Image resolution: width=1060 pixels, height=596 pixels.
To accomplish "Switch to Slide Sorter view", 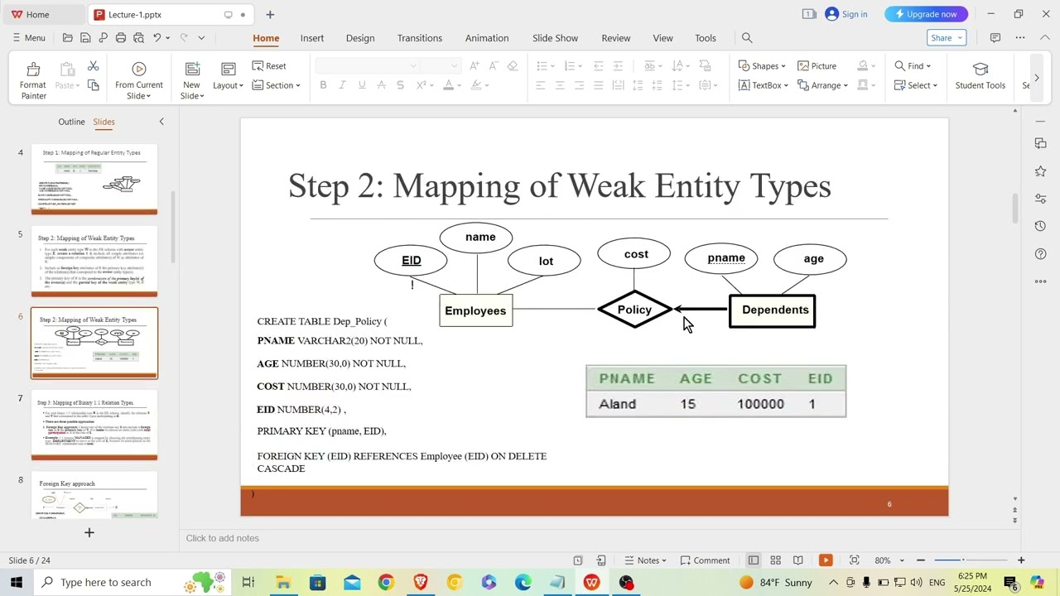I will 775,560.
